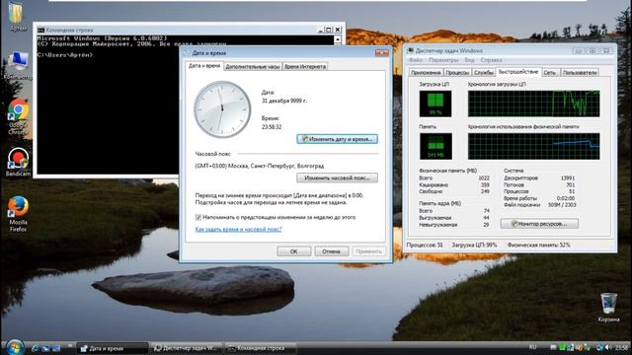Select the Компьютер desktop icon
632x355 pixels.
pos(18,65)
